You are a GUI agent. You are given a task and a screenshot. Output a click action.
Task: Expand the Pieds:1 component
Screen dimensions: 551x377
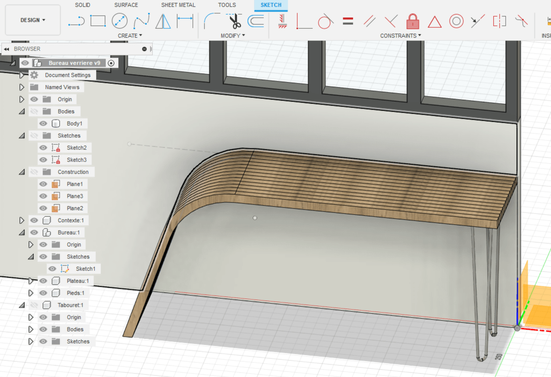(x=31, y=293)
